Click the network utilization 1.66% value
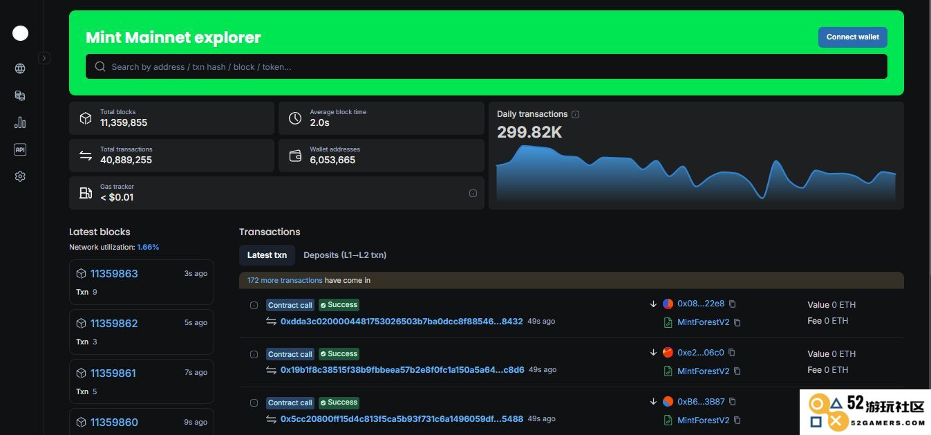The image size is (931, 435). click(148, 247)
